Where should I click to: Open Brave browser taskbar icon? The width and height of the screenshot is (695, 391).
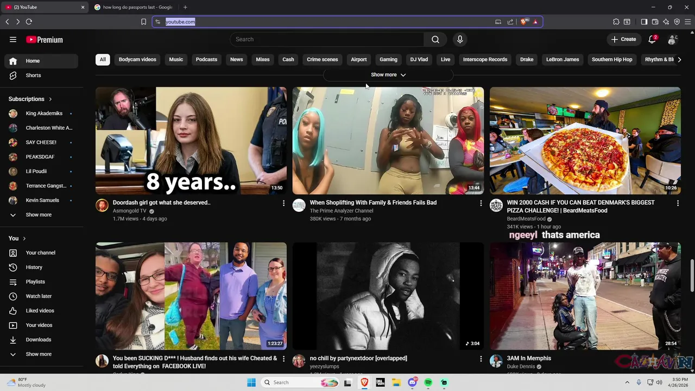tap(364, 382)
